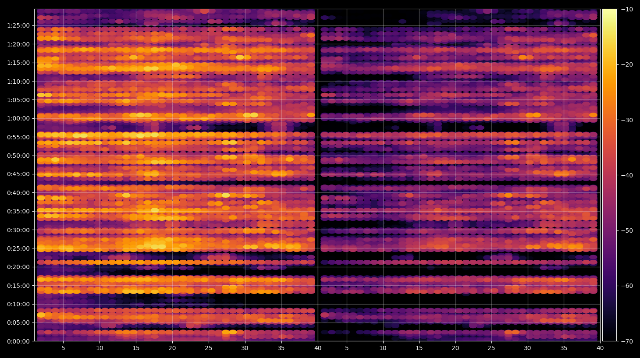Image resolution: width=640 pixels, height=358 pixels.
Task: Click x-axis label 25 under right heatmap
Action: (x=491, y=348)
